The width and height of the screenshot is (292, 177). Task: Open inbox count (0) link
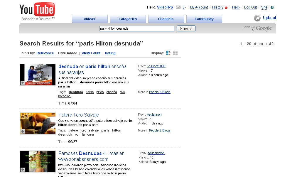click(183, 7)
